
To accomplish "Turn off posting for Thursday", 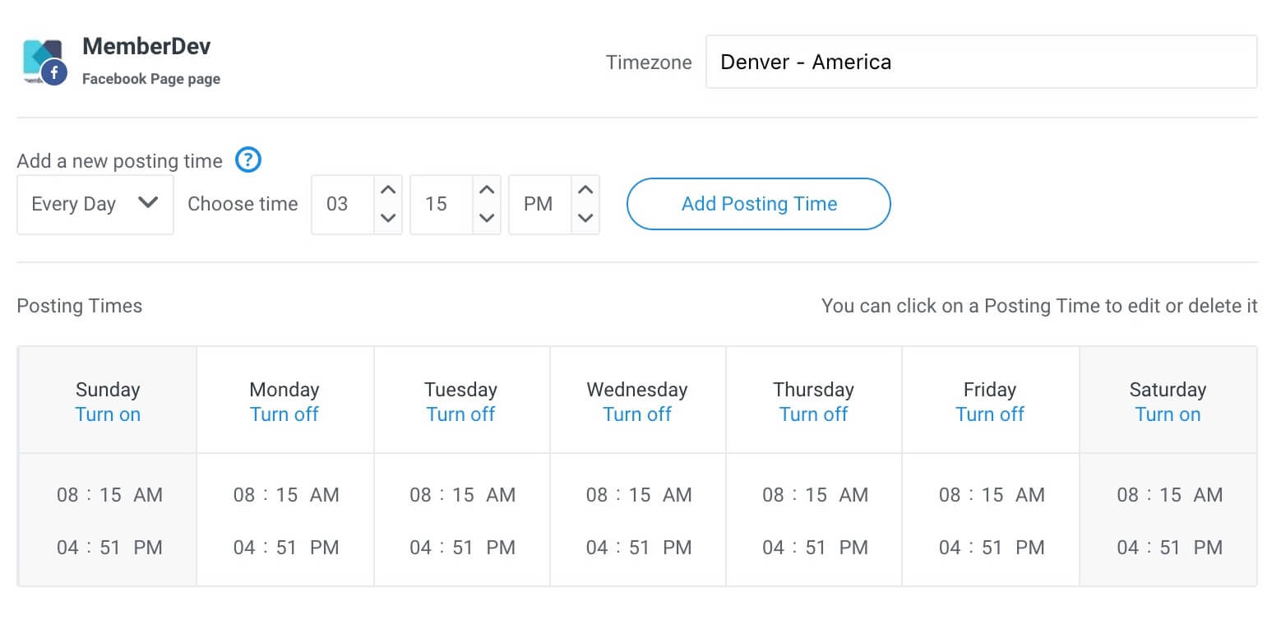I will (x=813, y=414).
